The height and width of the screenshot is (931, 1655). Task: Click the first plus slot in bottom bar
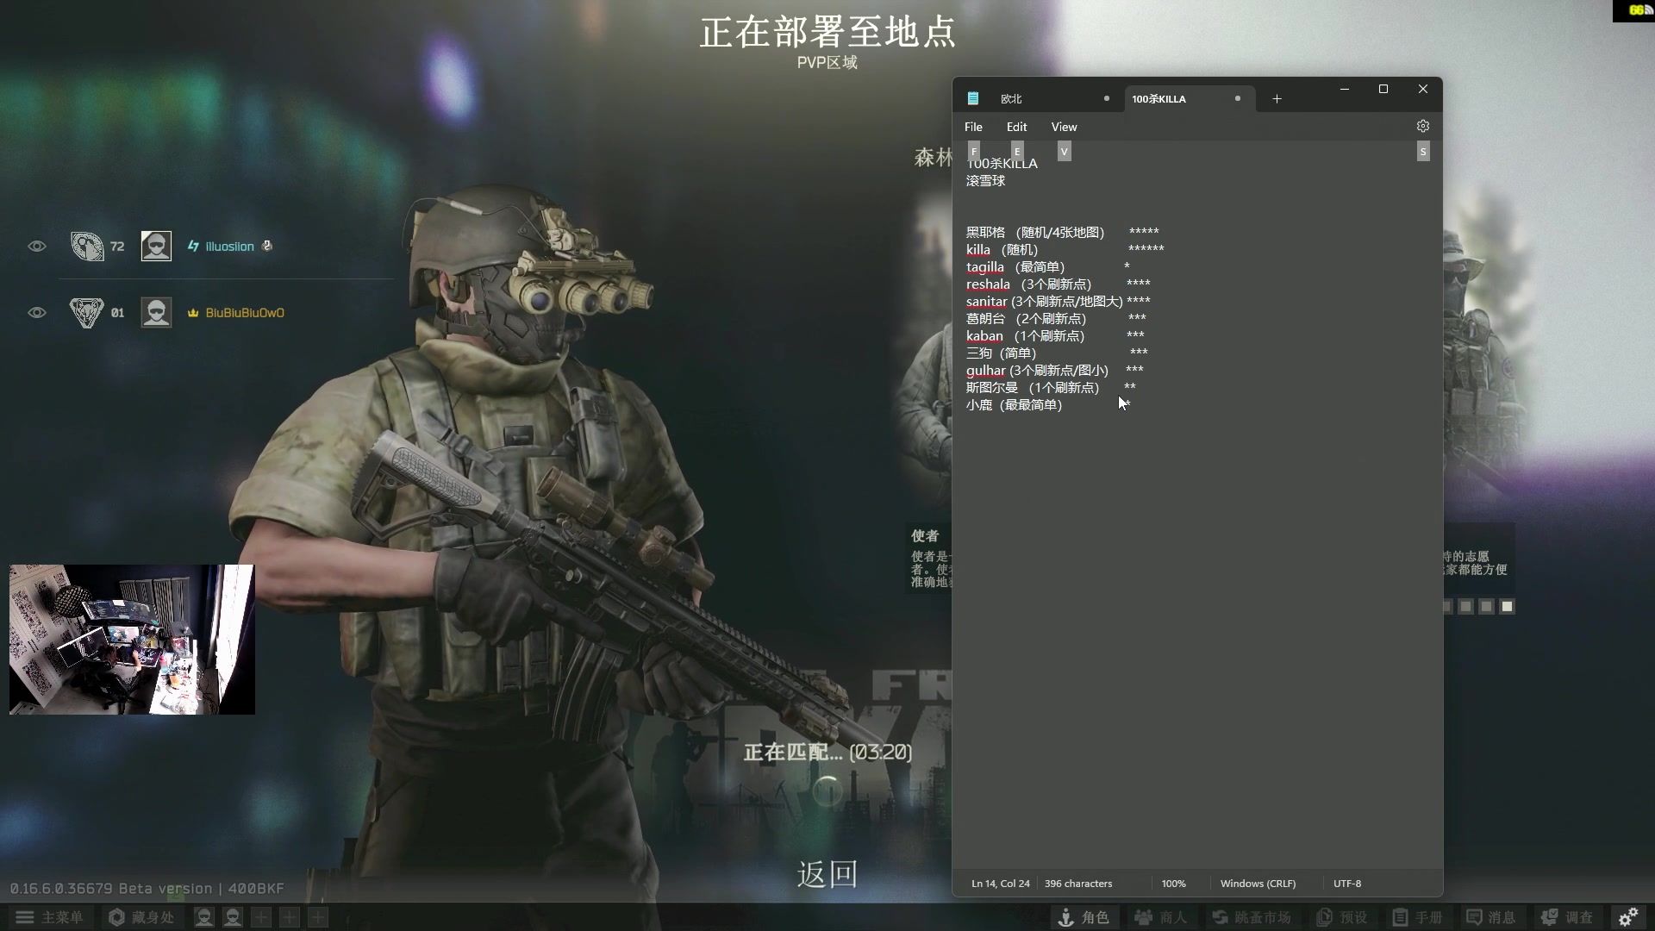[x=261, y=917]
